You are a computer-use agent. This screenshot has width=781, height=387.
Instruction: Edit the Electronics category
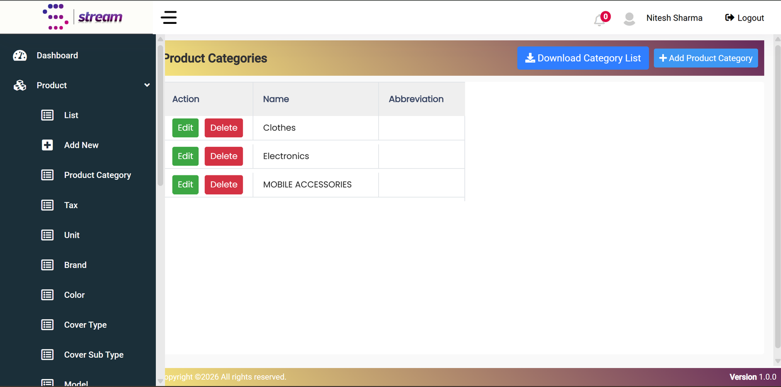click(185, 156)
